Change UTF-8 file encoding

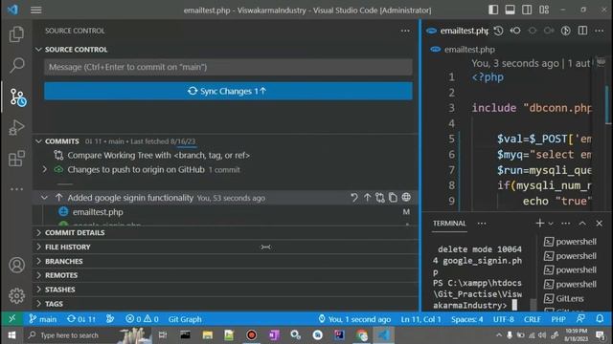[x=503, y=319]
